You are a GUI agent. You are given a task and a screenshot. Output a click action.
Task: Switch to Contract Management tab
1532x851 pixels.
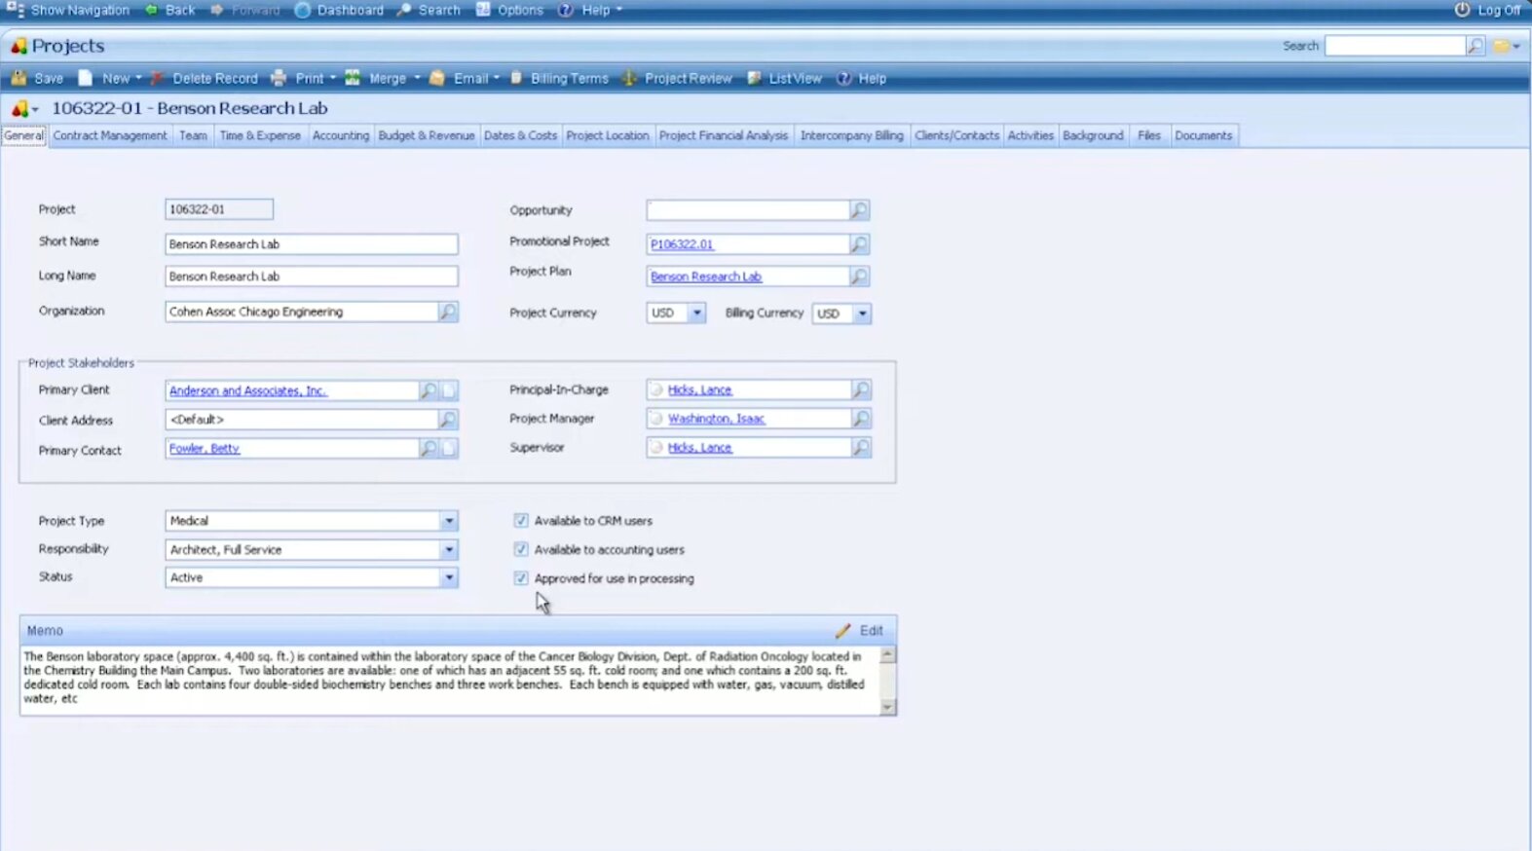pos(110,136)
